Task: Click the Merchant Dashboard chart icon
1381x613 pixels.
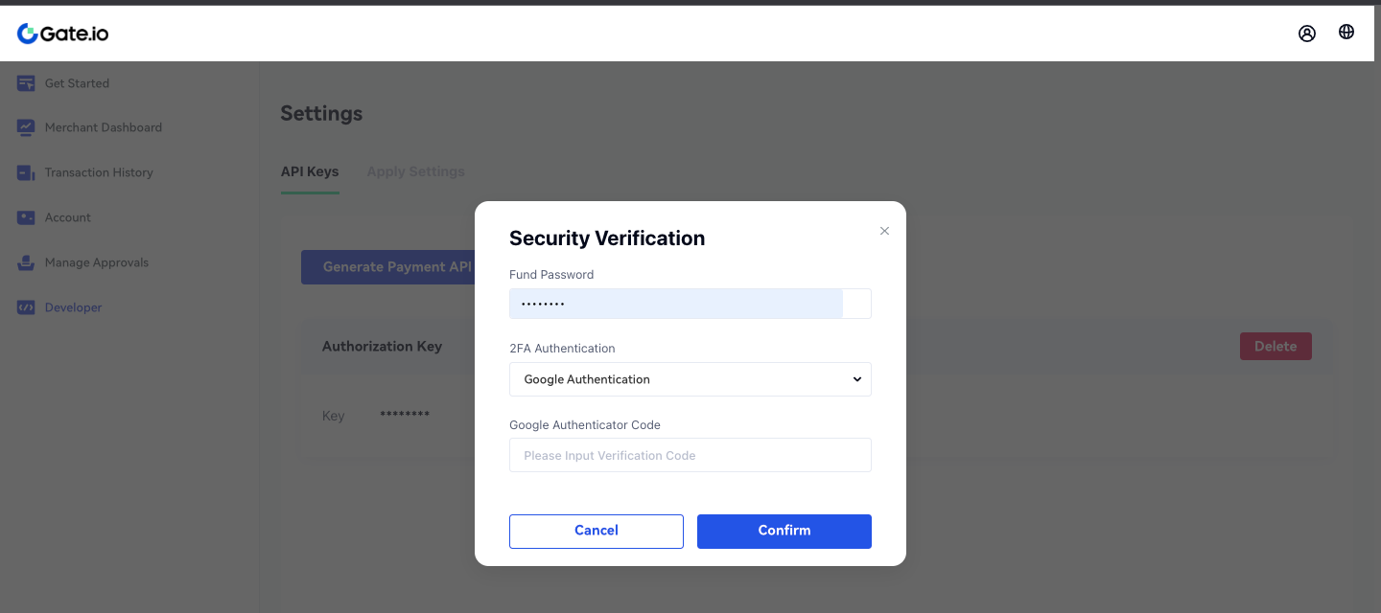Action: 26,127
